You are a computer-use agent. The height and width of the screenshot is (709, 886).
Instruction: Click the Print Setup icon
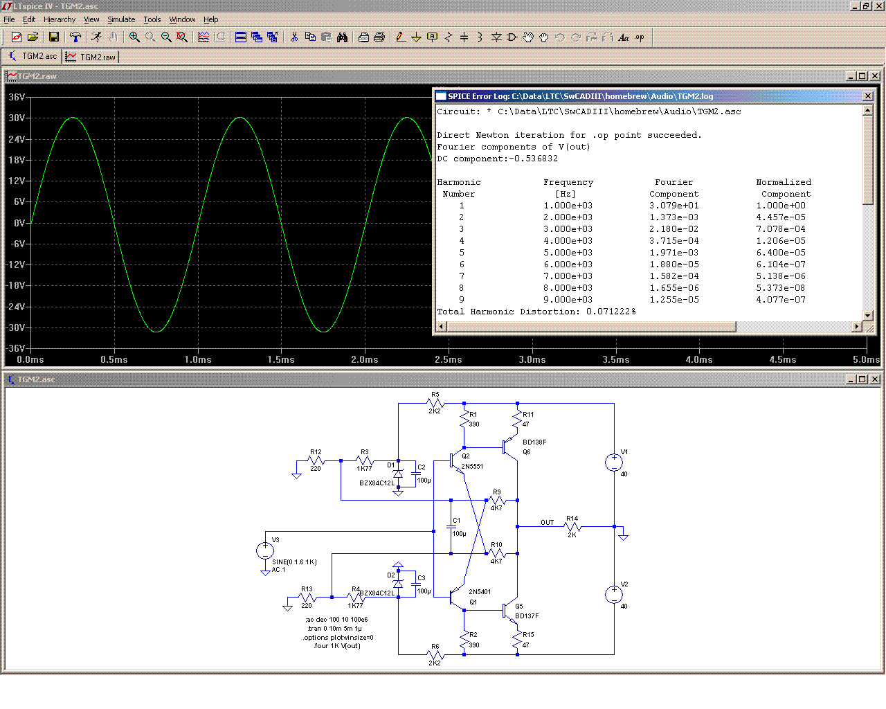[x=363, y=37]
